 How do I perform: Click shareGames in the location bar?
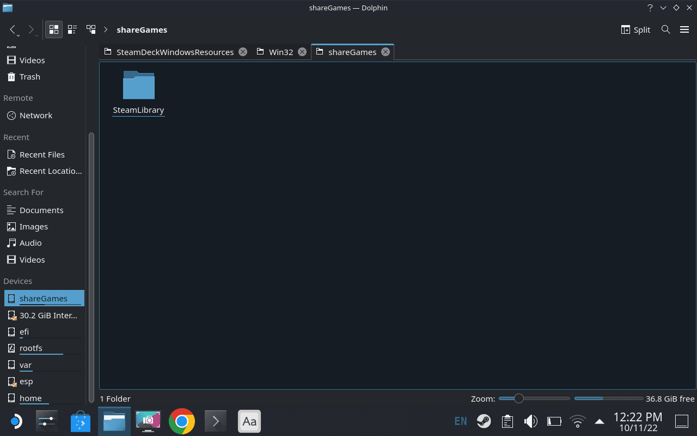pyautogui.click(x=142, y=29)
